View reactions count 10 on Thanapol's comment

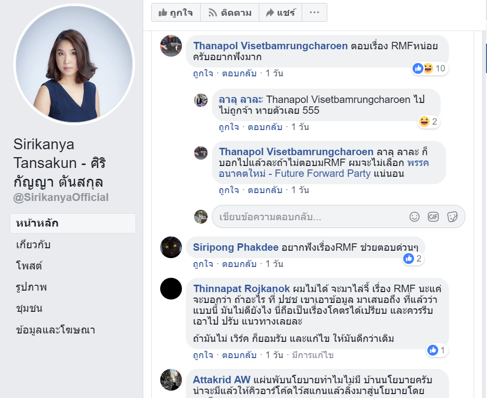pyautogui.click(x=430, y=68)
